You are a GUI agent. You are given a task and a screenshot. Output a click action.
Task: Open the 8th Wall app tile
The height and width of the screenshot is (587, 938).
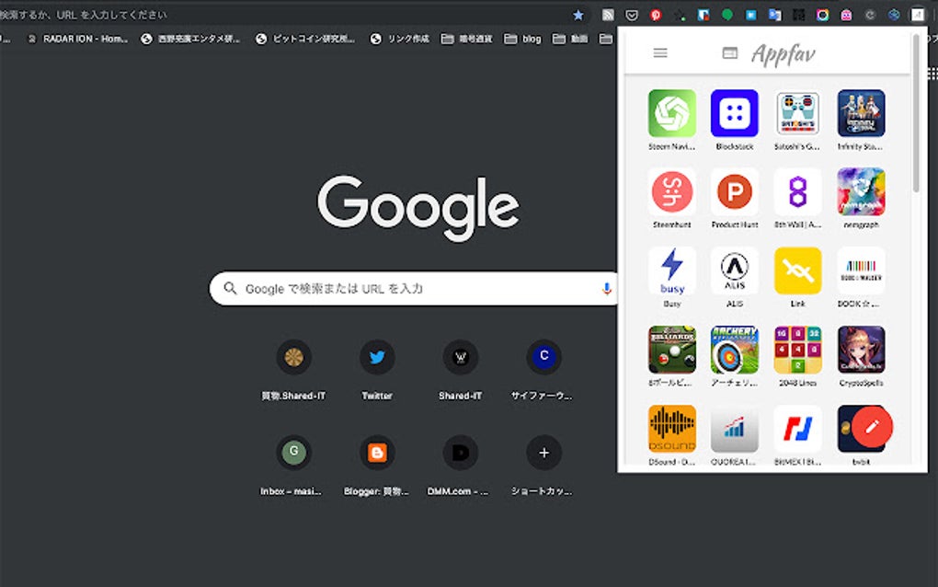point(797,192)
